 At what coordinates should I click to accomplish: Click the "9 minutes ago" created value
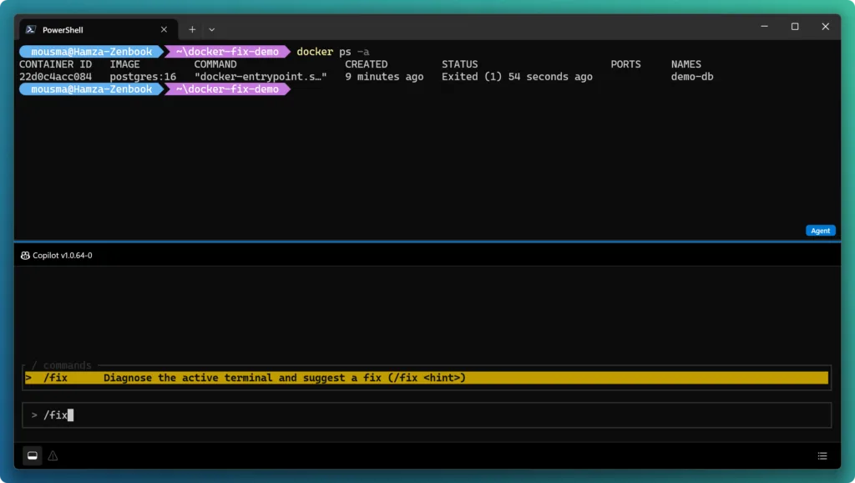point(384,77)
